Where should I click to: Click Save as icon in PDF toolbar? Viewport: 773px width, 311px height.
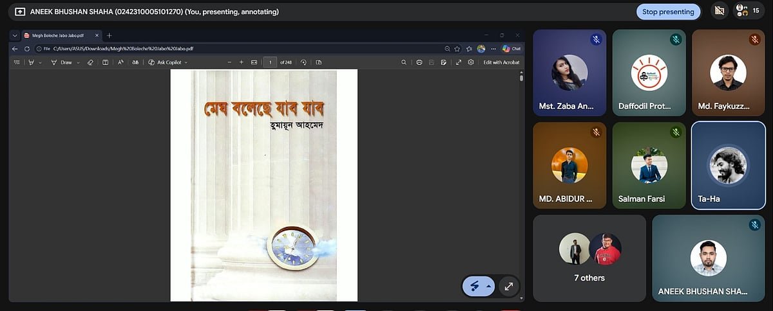(443, 62)
